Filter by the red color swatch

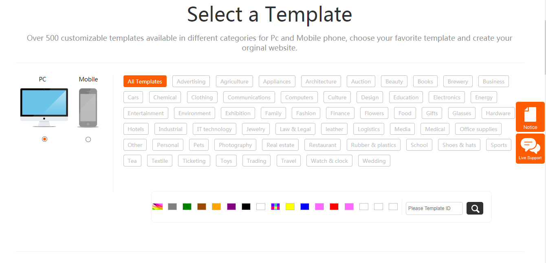(334, 207)
